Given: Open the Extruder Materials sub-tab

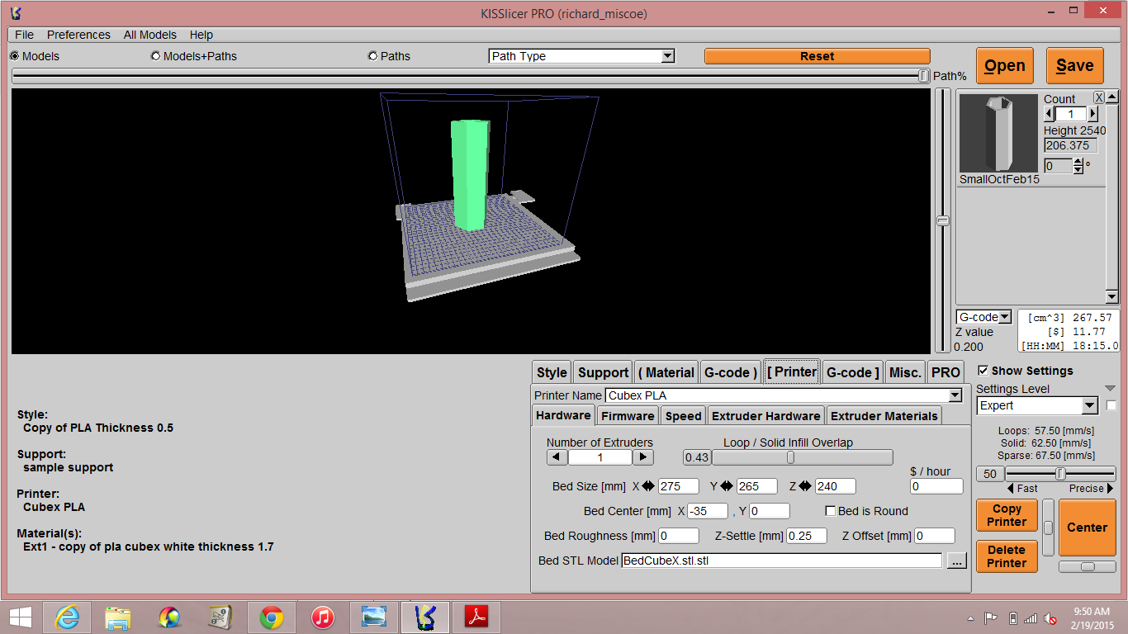Looking at the screenshot, I should point(884,416).
